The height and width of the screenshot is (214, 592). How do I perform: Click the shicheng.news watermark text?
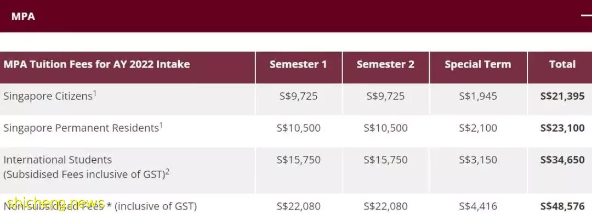click(55, 202)
